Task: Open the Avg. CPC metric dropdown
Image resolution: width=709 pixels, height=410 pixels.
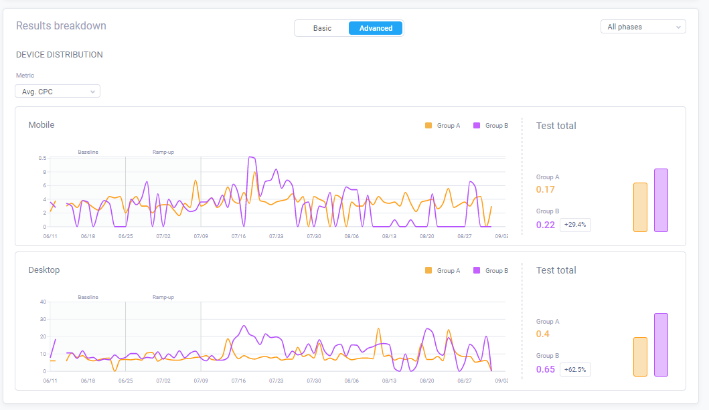Action: [58, 91]
